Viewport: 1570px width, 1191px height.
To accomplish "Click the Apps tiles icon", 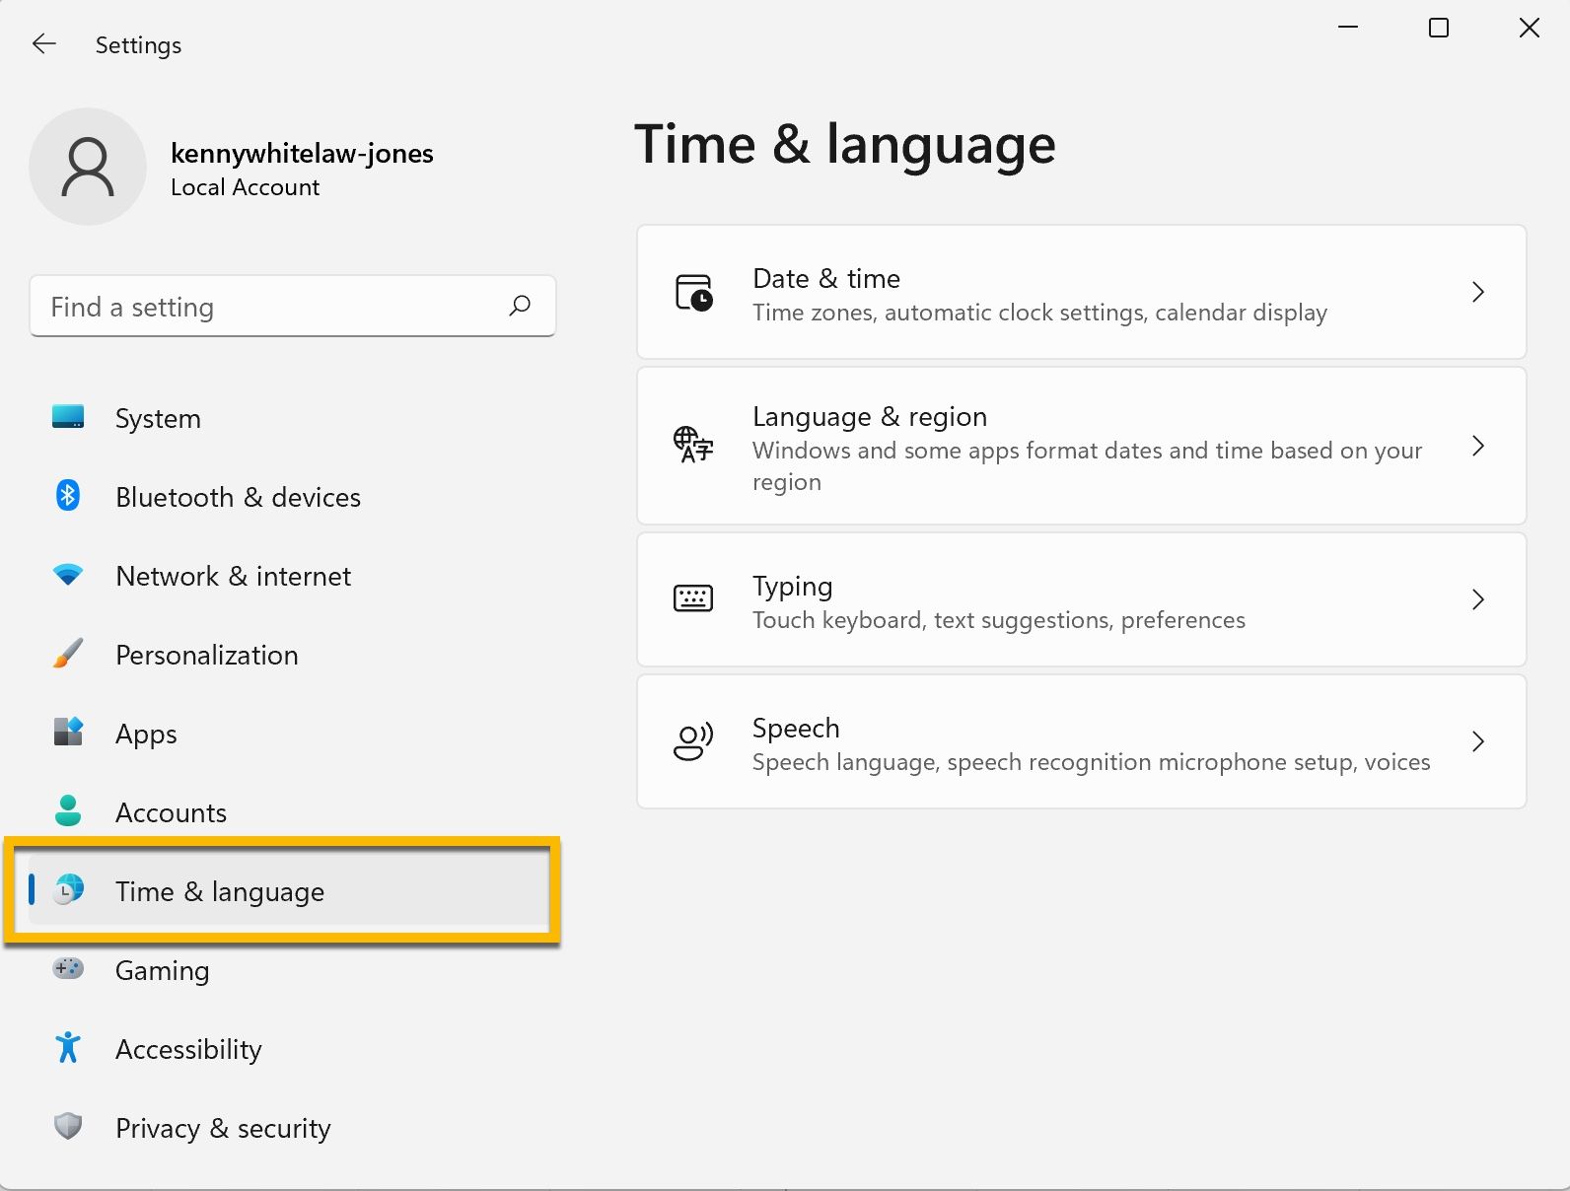I will 68,732.
